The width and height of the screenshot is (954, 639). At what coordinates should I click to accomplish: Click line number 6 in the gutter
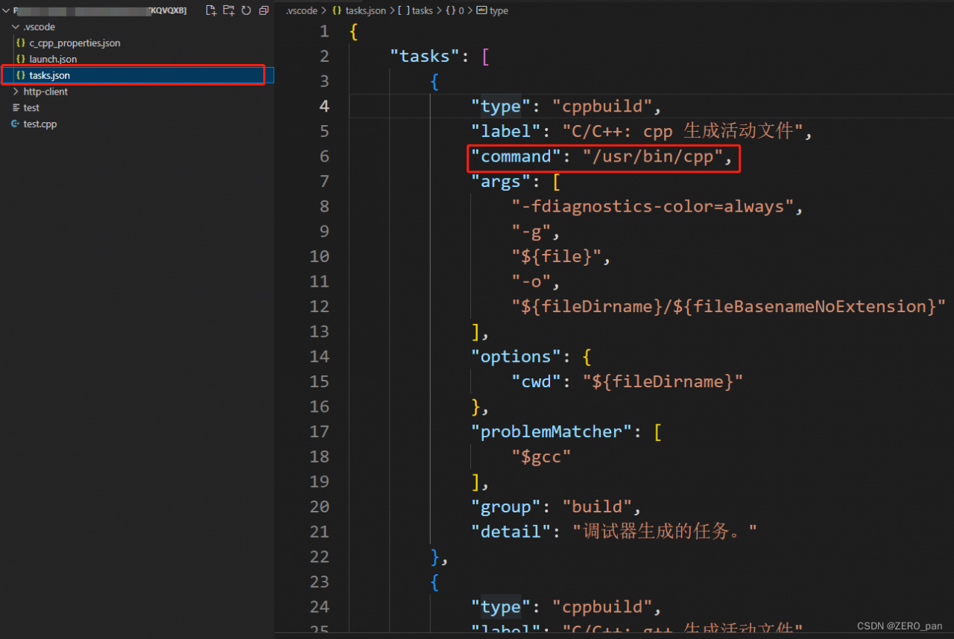323,156
